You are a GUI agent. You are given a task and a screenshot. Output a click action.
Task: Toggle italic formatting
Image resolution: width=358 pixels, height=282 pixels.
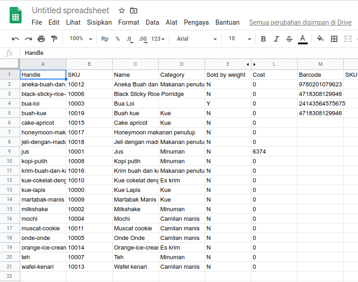click(276, 39)
